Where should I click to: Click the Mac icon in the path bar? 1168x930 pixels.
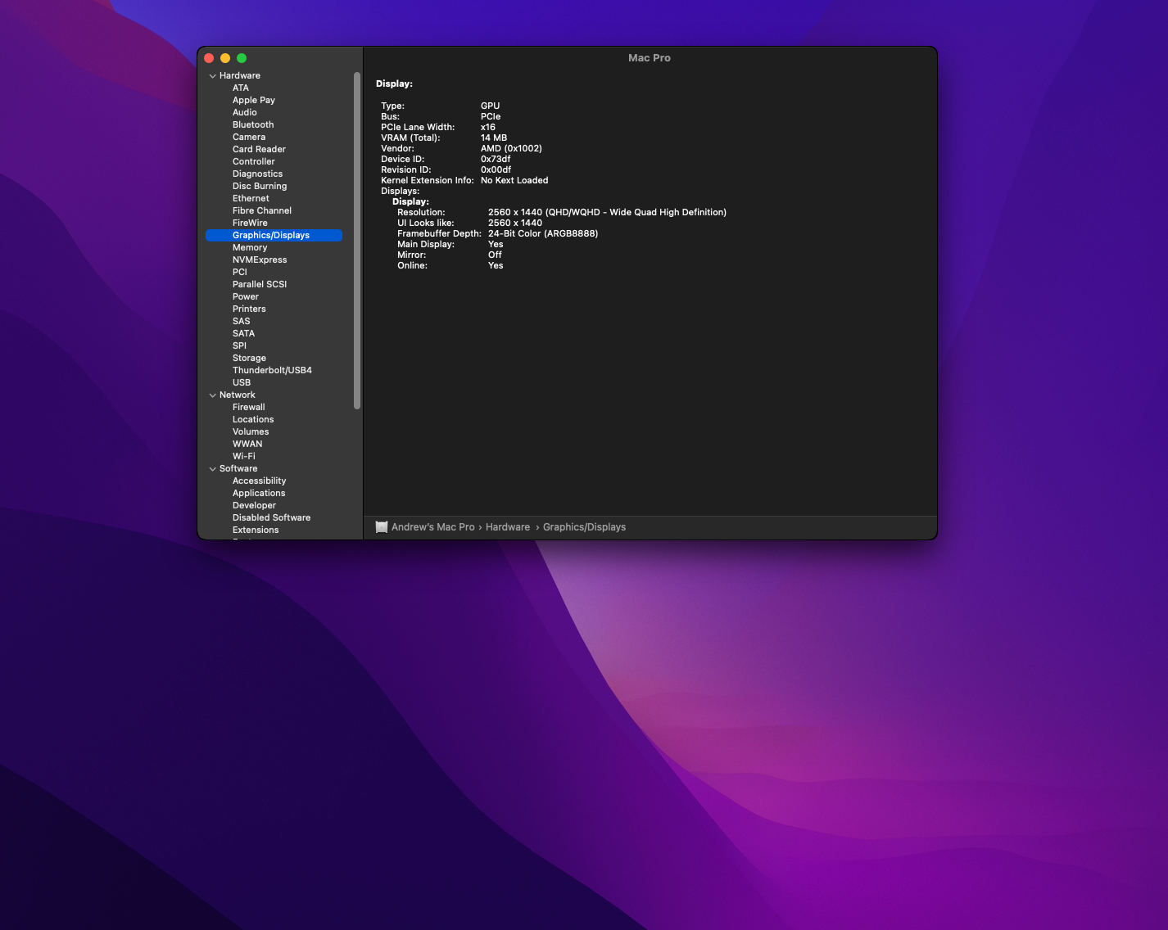(382, 527)
